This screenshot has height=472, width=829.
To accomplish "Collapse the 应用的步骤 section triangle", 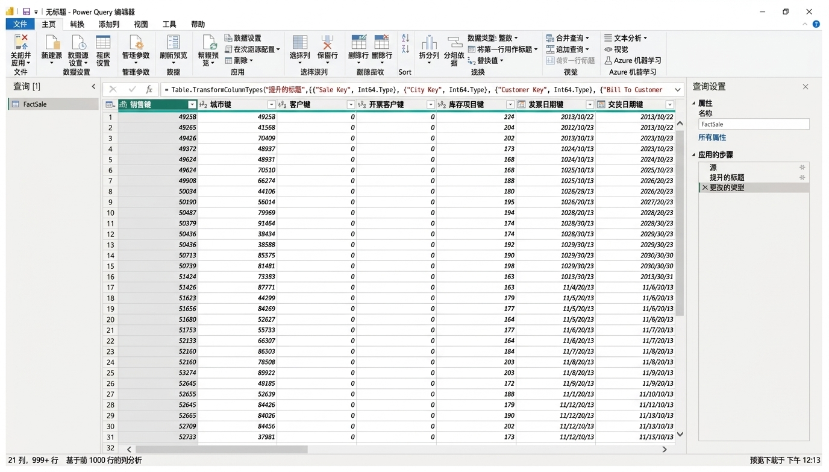I will pyautogui.click(x=693, y=155).
